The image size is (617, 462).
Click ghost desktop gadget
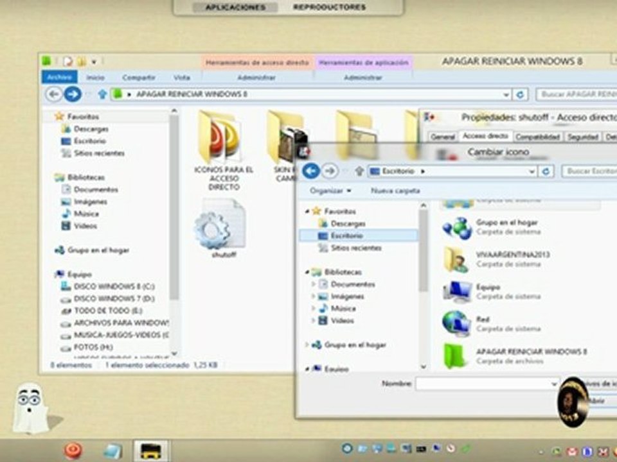pyautogui.click(x=30, y=408)
